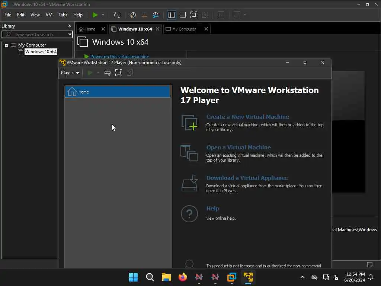Switch to the Windows 10 x64 tab
The height and width of the screenshot is (286, 381).
pos(135,29)
